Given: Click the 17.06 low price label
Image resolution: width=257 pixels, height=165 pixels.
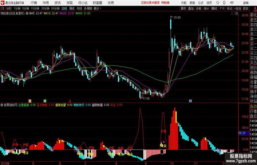Looking at the screenshot, I should [x=146, y=99].
